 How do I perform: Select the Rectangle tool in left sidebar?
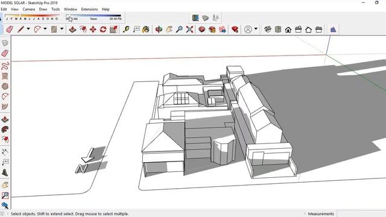(5, 76)
